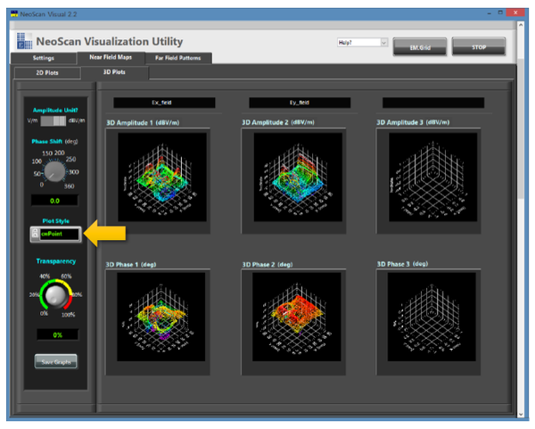Switch to the Settings tab

pyautogui.click(x=37, y=58)
